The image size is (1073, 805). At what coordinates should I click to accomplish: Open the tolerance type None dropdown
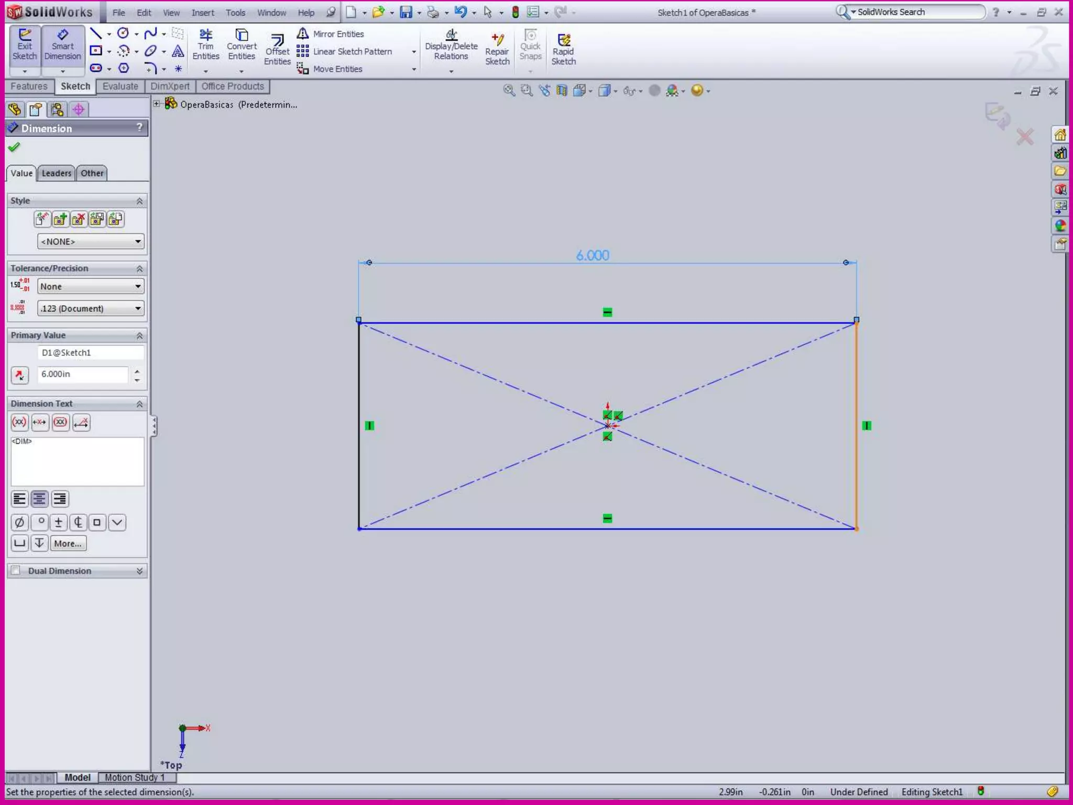90,287
